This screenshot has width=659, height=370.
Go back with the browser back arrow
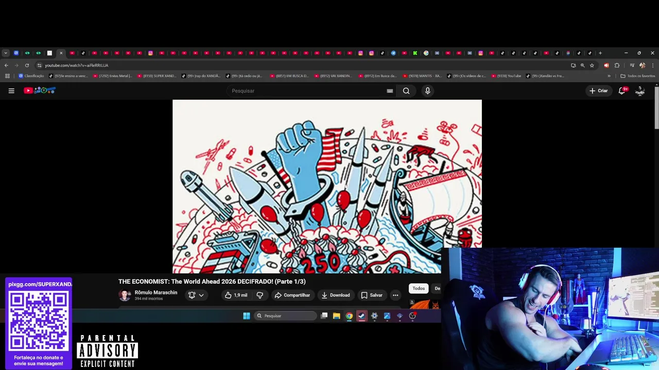tap(6, 65)
